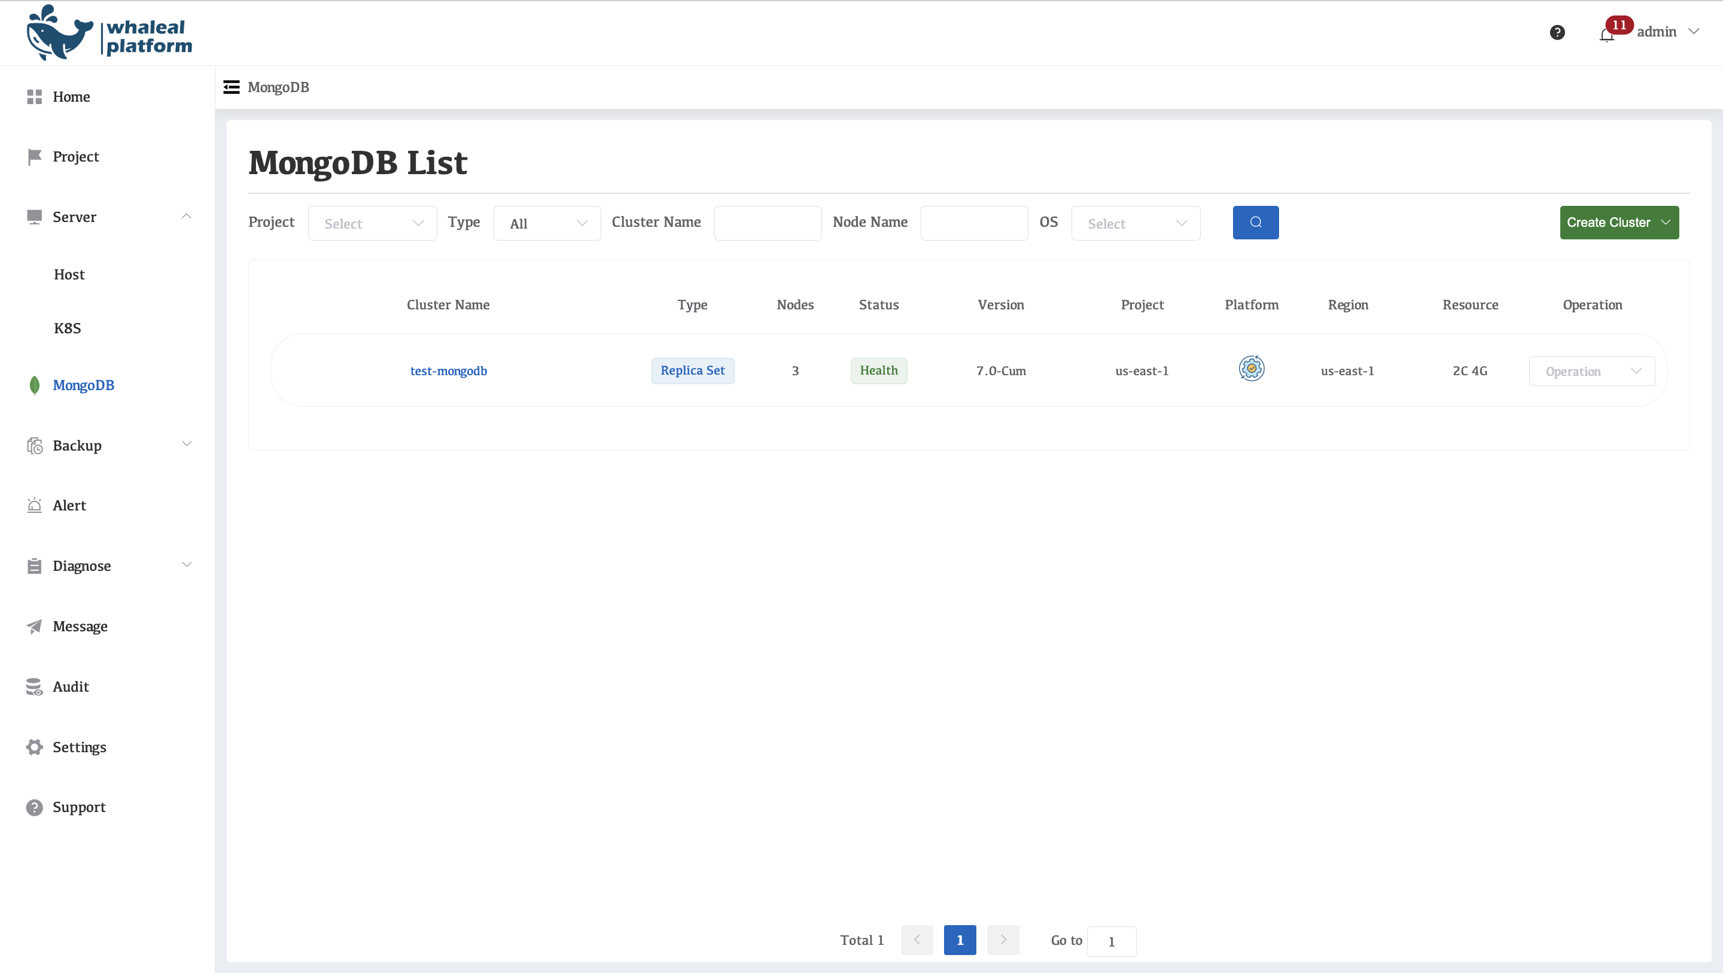
Task: Click the platform gear icon in test-mongodb row
Action: pyautogui.click(x=1251, y=369)
